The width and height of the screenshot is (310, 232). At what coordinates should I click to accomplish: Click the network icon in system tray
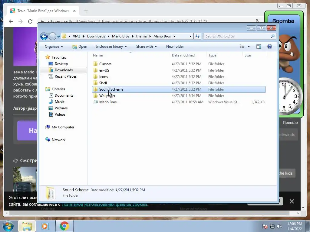(272, 226)
